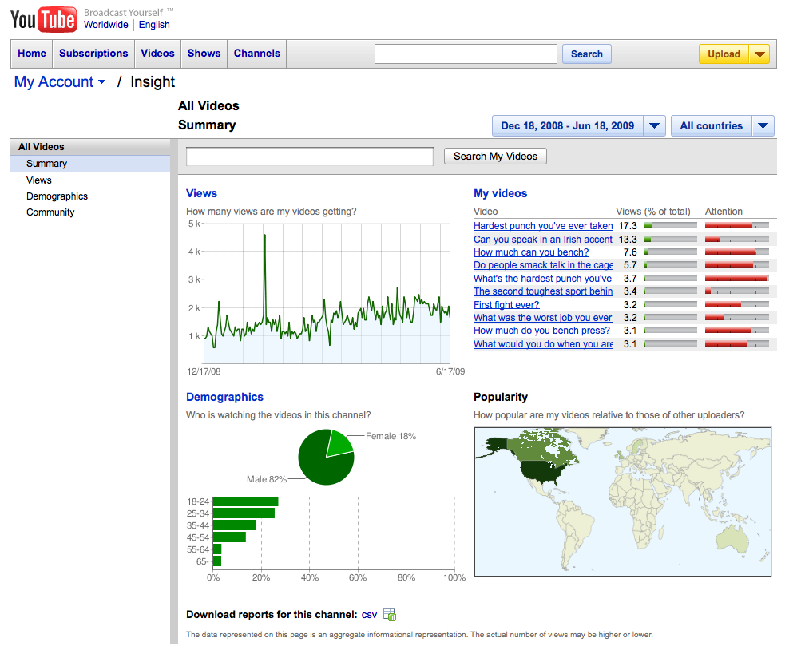Click the CSV spreadsheet download icon
This screenshot has height=654, width=797.
pos(390,615)
